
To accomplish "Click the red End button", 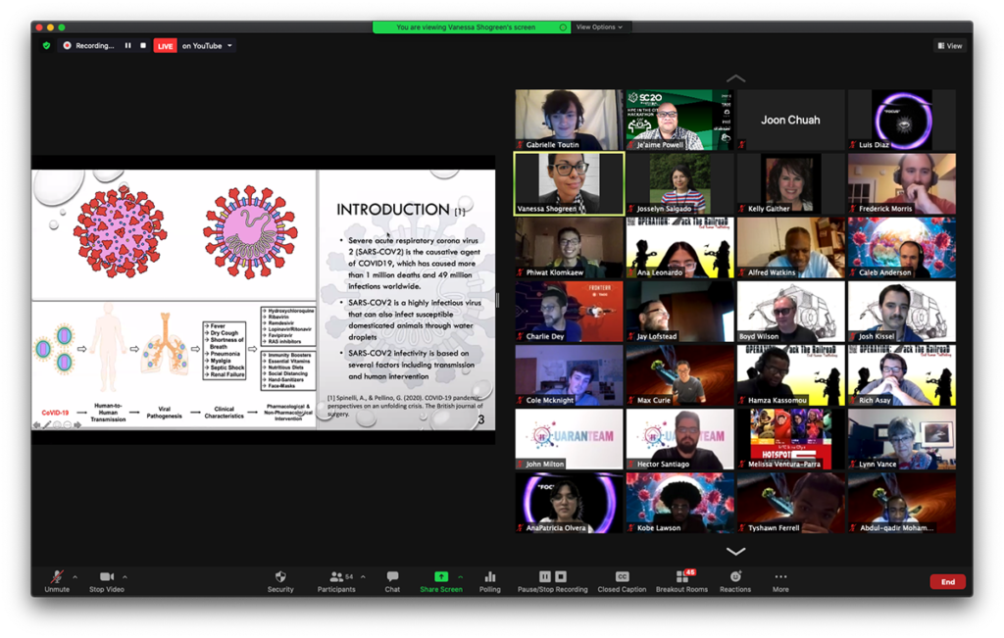I will [947, 582].
